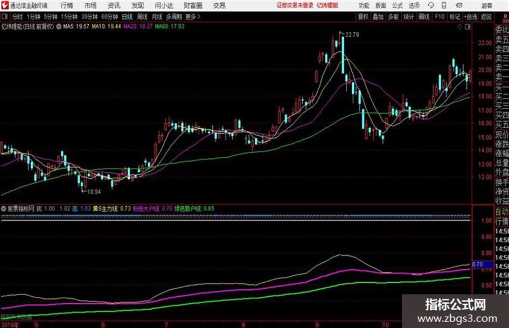
Task: Click the 叠加 overlay toolbar button
Action: [378, 17]
